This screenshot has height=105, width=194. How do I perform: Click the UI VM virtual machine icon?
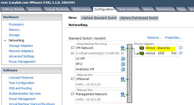(123, 59)
